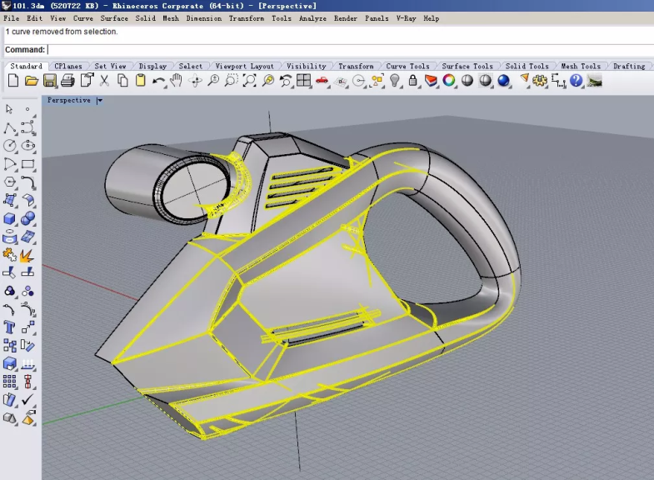
Task: Toggle Lock objects with the padlock icon
Action: (x=414, y=81)
